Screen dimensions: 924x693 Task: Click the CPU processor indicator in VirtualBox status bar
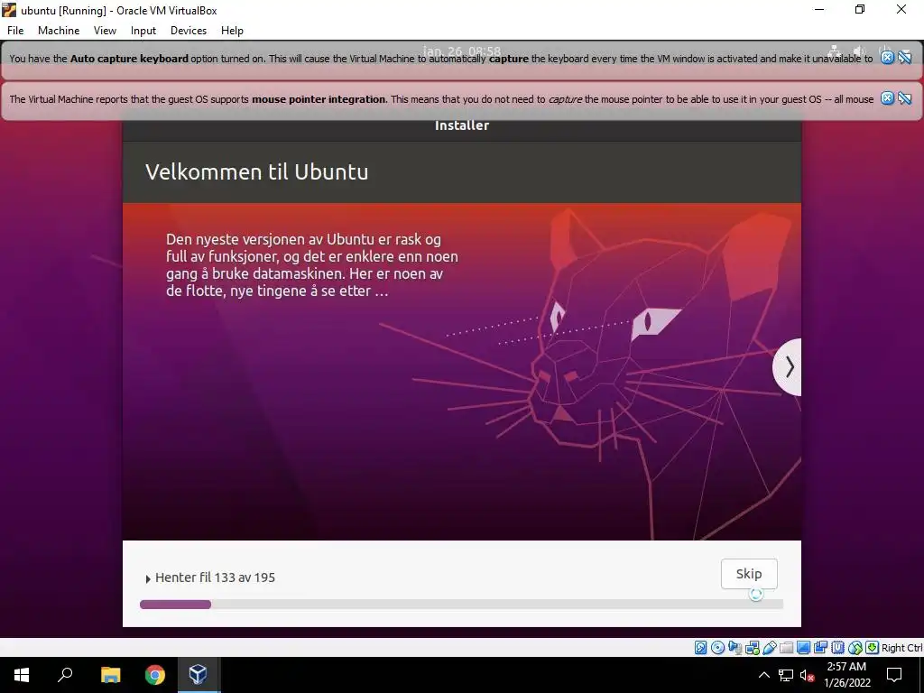[x=837, y=648]
